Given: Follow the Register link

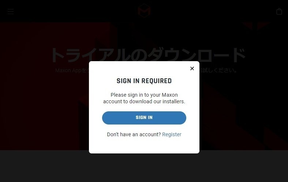Looking at the screenshot, I should pyautogui.click(x=172, y=134).
